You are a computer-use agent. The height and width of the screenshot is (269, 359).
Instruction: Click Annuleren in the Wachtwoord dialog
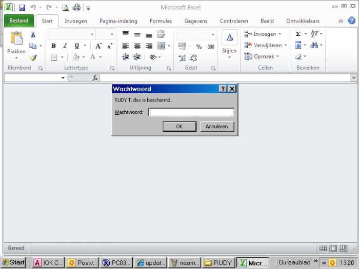coord(217,127)
